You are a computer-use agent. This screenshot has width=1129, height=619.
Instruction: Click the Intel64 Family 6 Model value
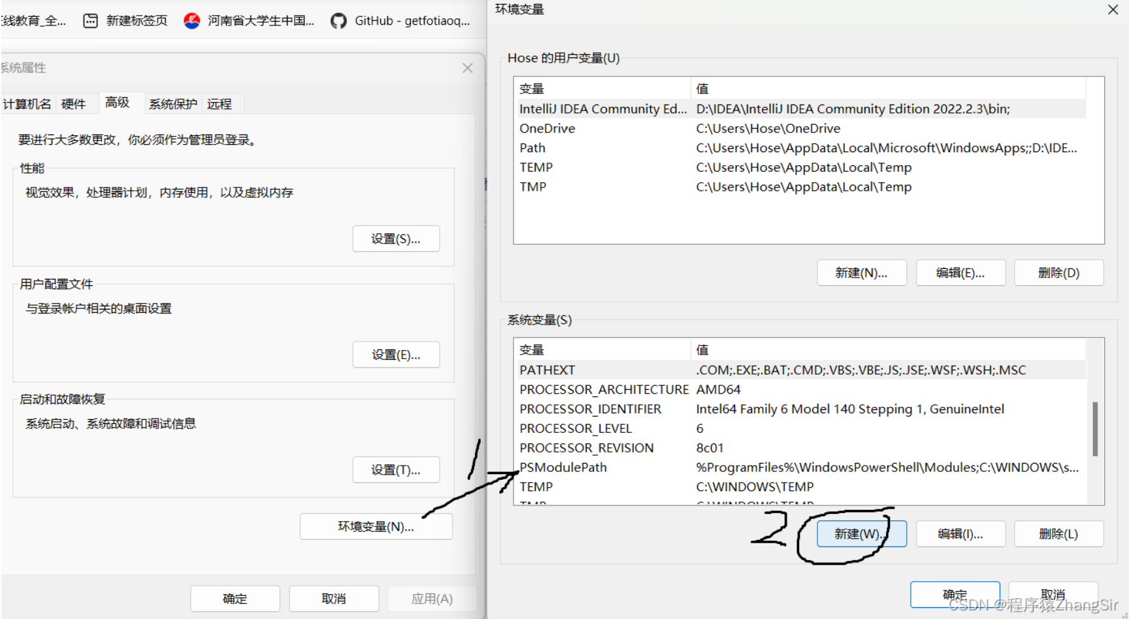click(x=850, y=409)
